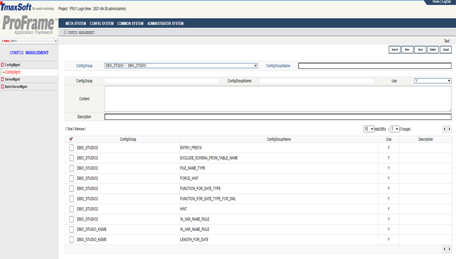
Task: Open the Use dropdown showing Y
Action: [x=433, y=81]
